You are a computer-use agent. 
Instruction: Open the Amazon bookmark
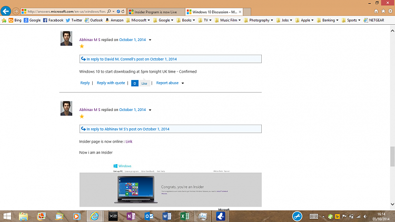click(114, 20)
